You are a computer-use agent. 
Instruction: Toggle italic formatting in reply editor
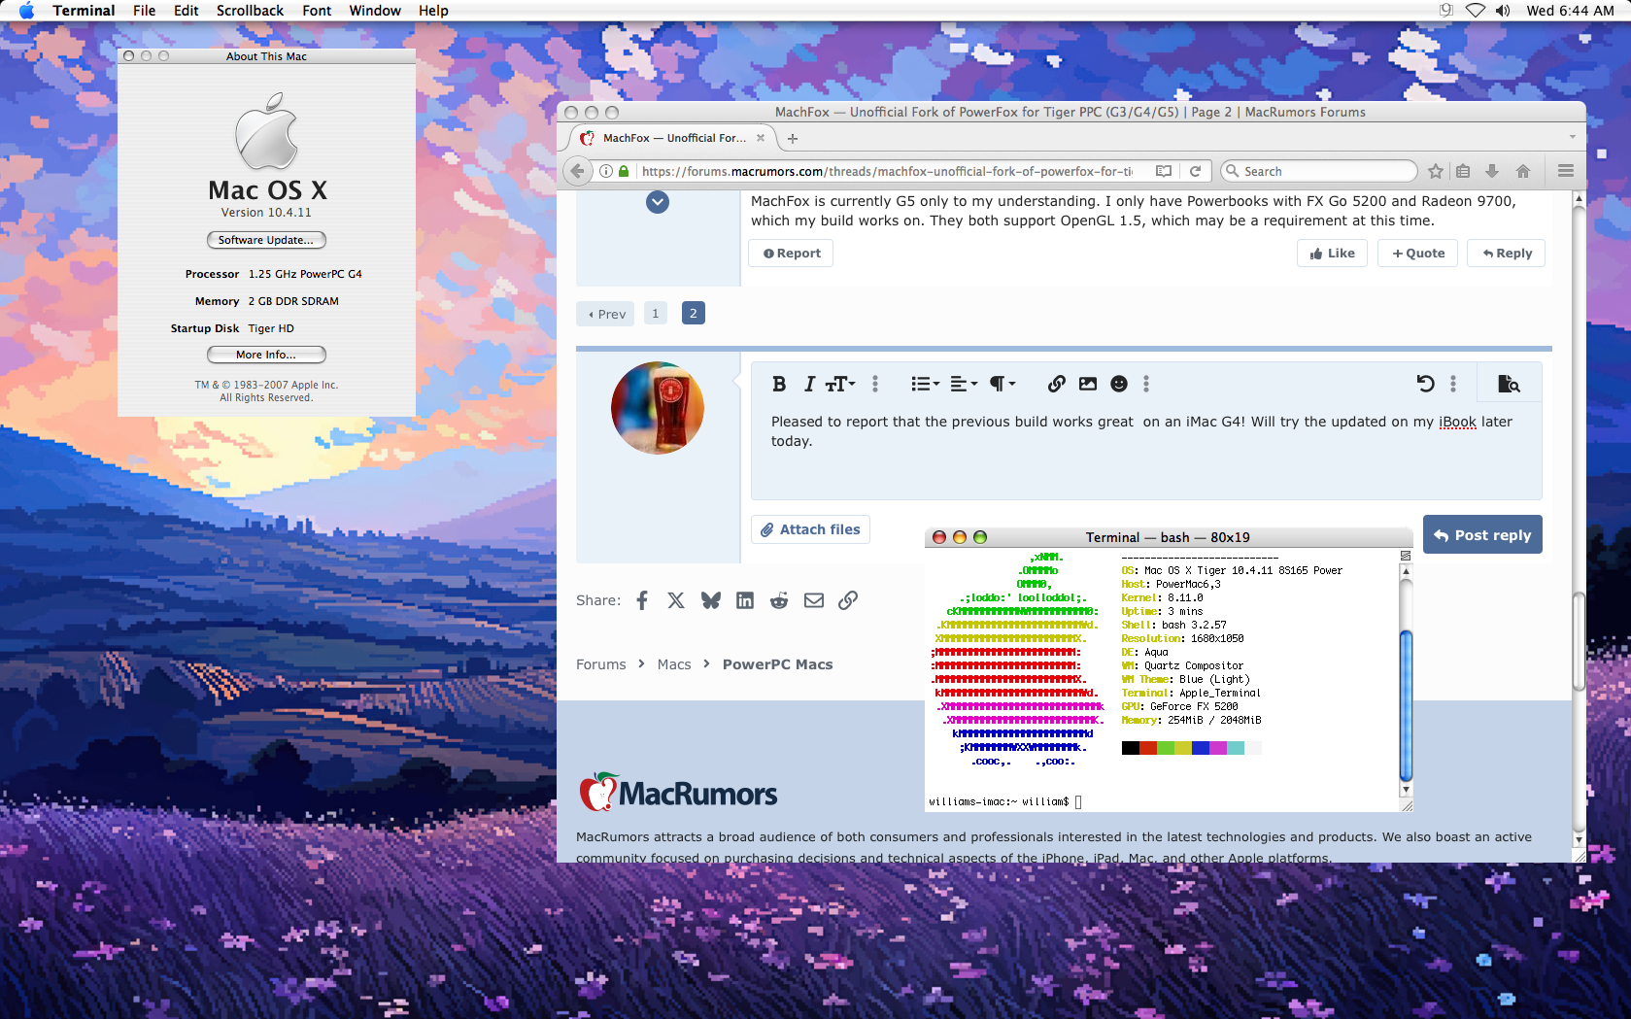tap(809, 384)
